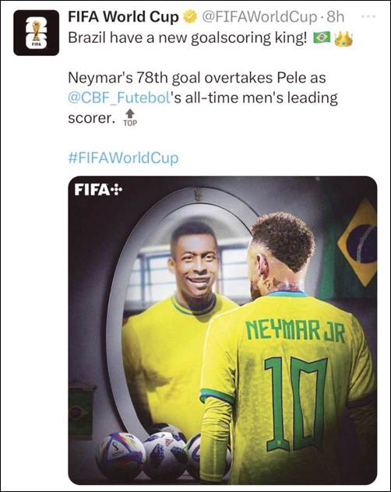Open the FIFA World Cup account name
Viewport: 391px width, 492px height.
point(123,17)
